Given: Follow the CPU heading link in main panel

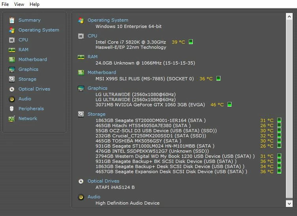Looking at the screenshot, I should click(92, 36).
